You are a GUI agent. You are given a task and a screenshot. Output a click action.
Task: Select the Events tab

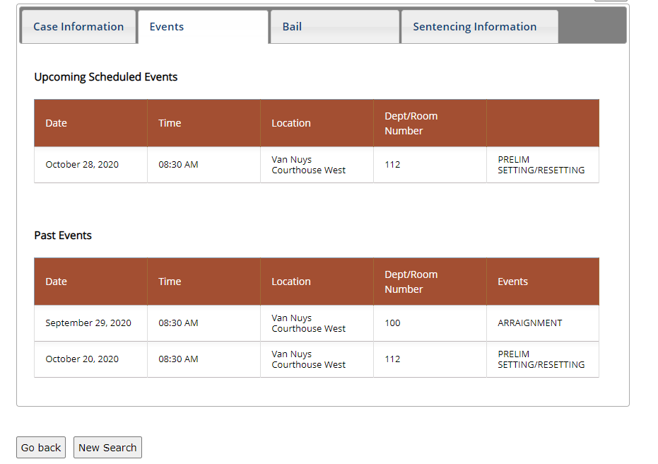click(x=167, y=27)
